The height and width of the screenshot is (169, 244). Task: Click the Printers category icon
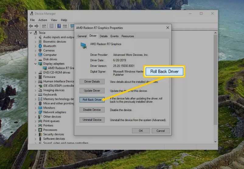click(x=40, y=125)
